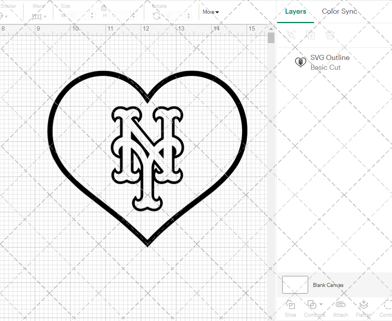Image resolution: width=392 pixels, height=321 pixels.
Task: Click the Width size input field
Action: pyautogui.click(x=79, y=16)
